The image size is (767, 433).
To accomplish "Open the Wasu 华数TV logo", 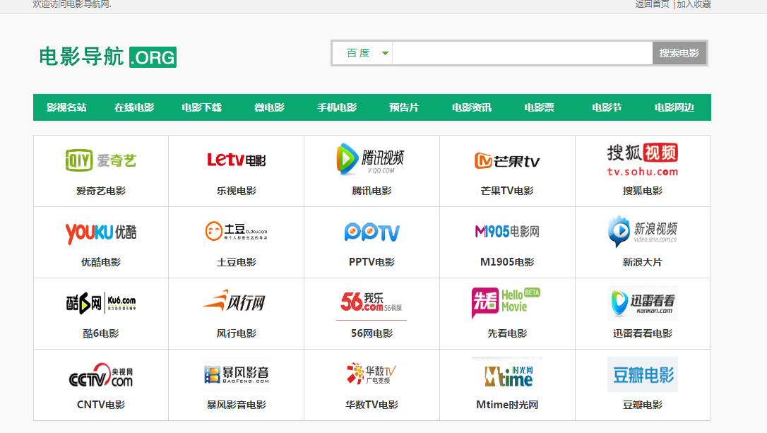I will point(371,374).
